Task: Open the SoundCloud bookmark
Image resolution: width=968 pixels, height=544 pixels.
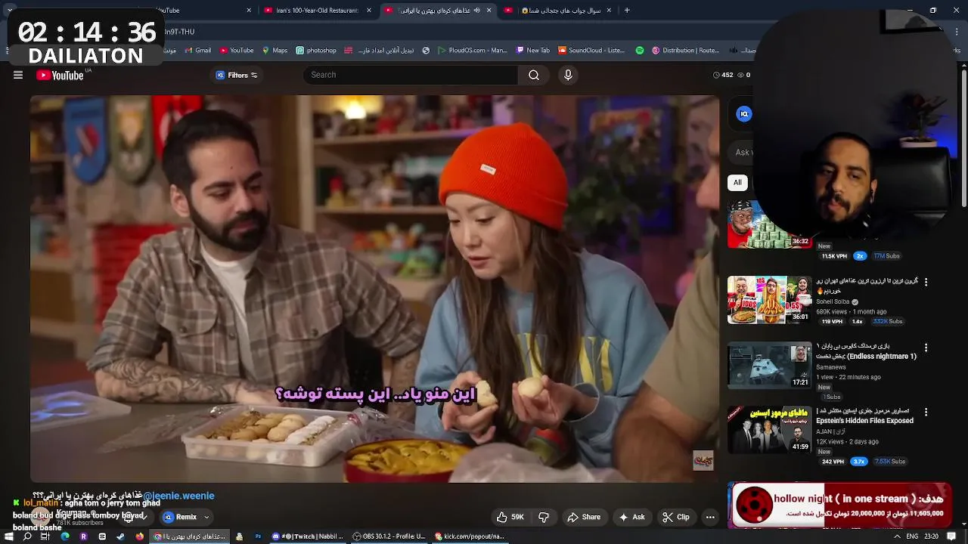Action: pos(591,51)
